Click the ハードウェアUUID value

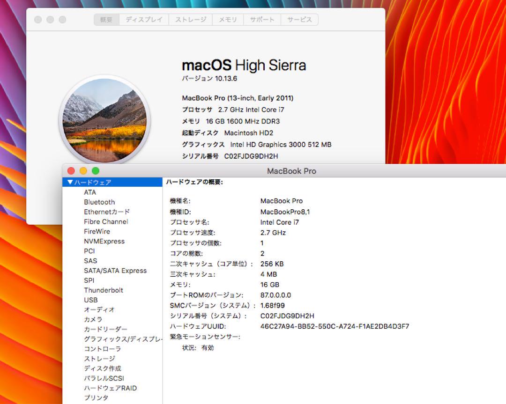(x=335, y=326)
